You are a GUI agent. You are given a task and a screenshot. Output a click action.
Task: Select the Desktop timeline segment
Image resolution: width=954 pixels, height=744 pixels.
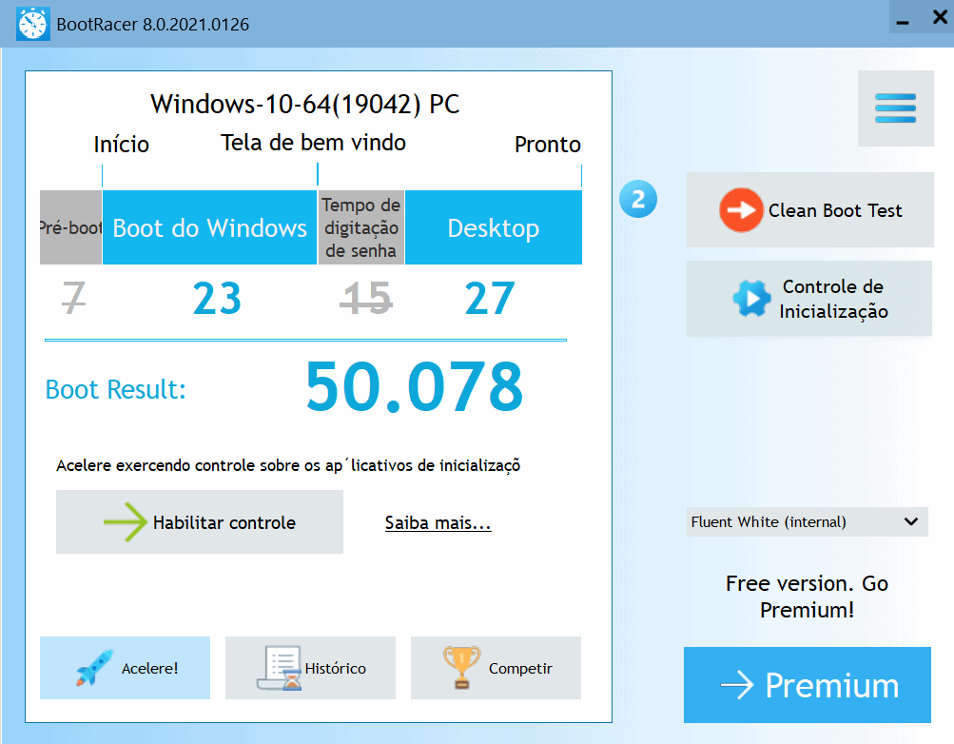[x=494, y=227]
